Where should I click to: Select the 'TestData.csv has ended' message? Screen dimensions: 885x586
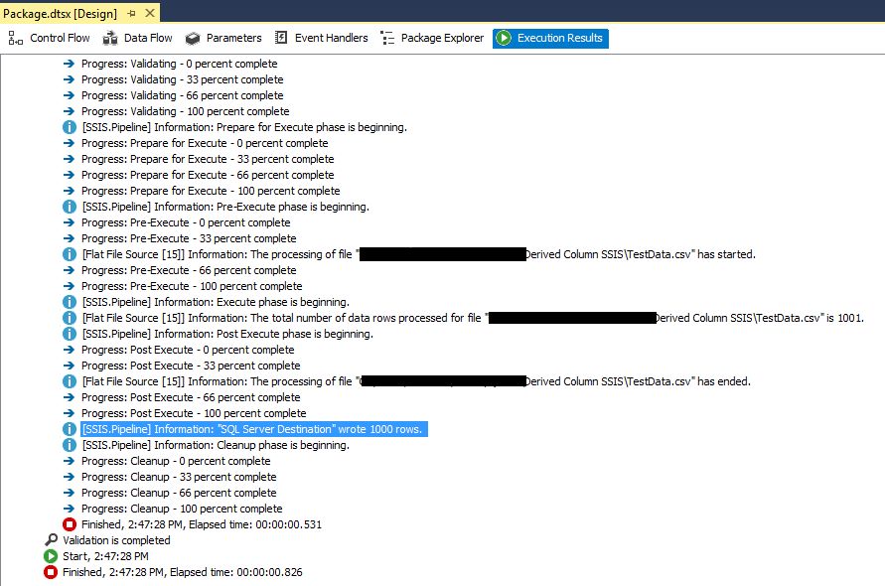pyautogui.click(x=416, y=381)
